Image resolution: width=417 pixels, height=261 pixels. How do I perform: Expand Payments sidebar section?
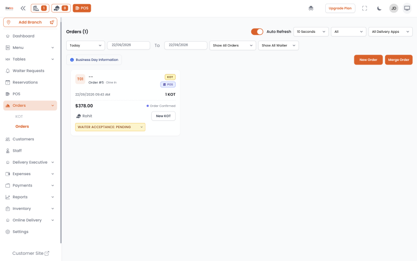pyautogui.click(x=30, y=185)
